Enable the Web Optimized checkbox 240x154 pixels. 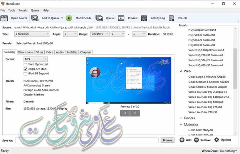tap(25, 65)
